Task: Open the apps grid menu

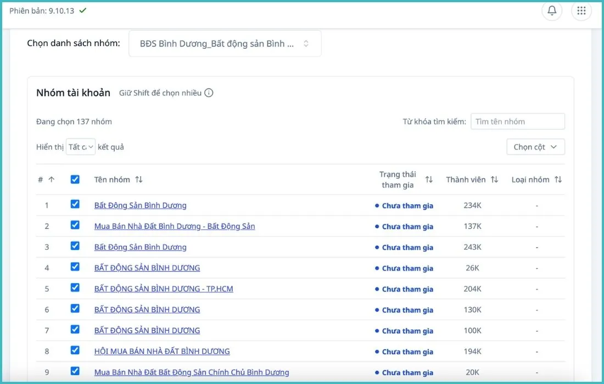Action: (x=581, y=11)
